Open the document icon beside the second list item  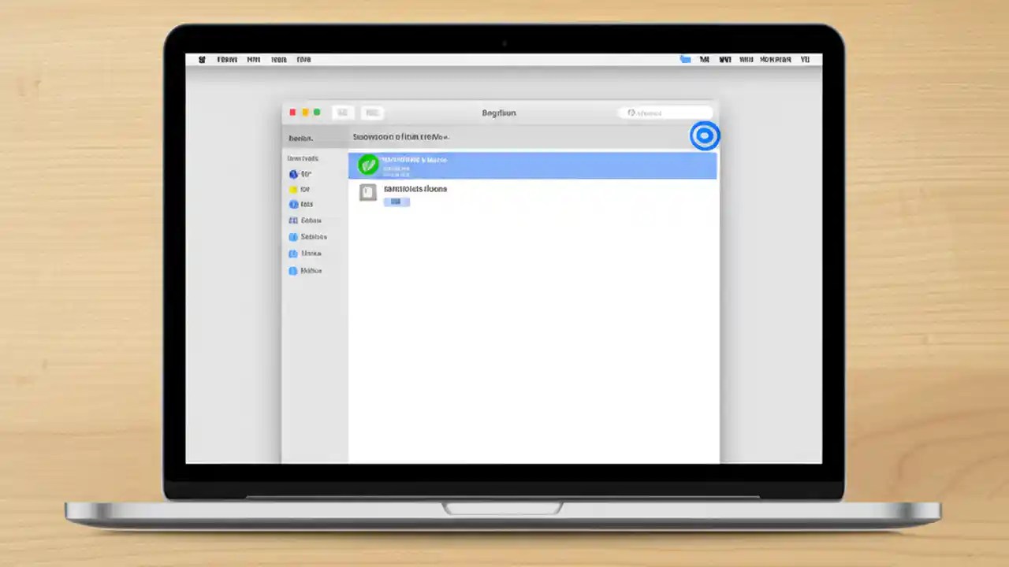click(x=367, y=192)
